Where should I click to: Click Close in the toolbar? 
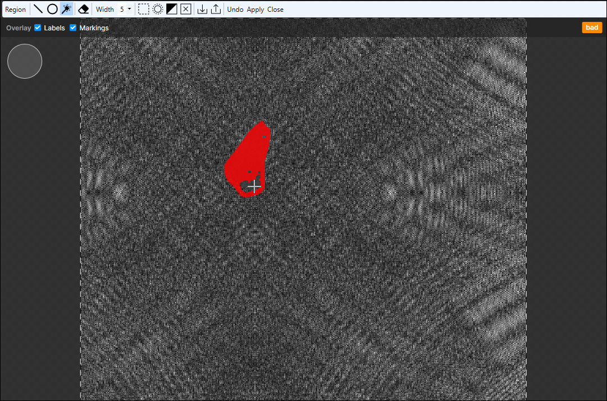click(x=275, y=10)
